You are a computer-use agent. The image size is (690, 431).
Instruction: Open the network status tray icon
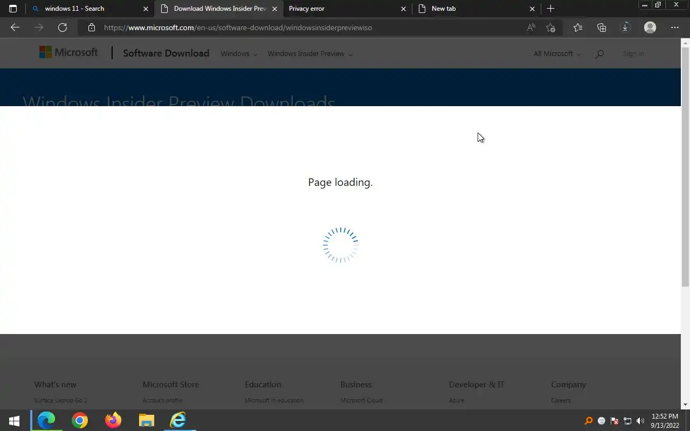tap(627, 421)
